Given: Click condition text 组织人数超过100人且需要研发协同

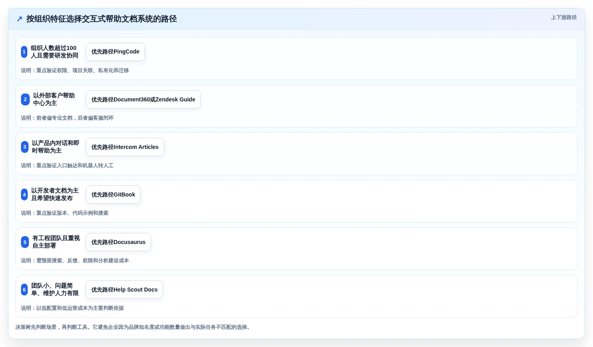Looking at the screenshot, I should coord(55,52).
